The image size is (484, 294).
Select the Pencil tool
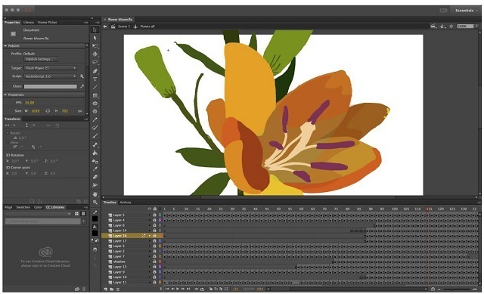(x=95, y=119)
